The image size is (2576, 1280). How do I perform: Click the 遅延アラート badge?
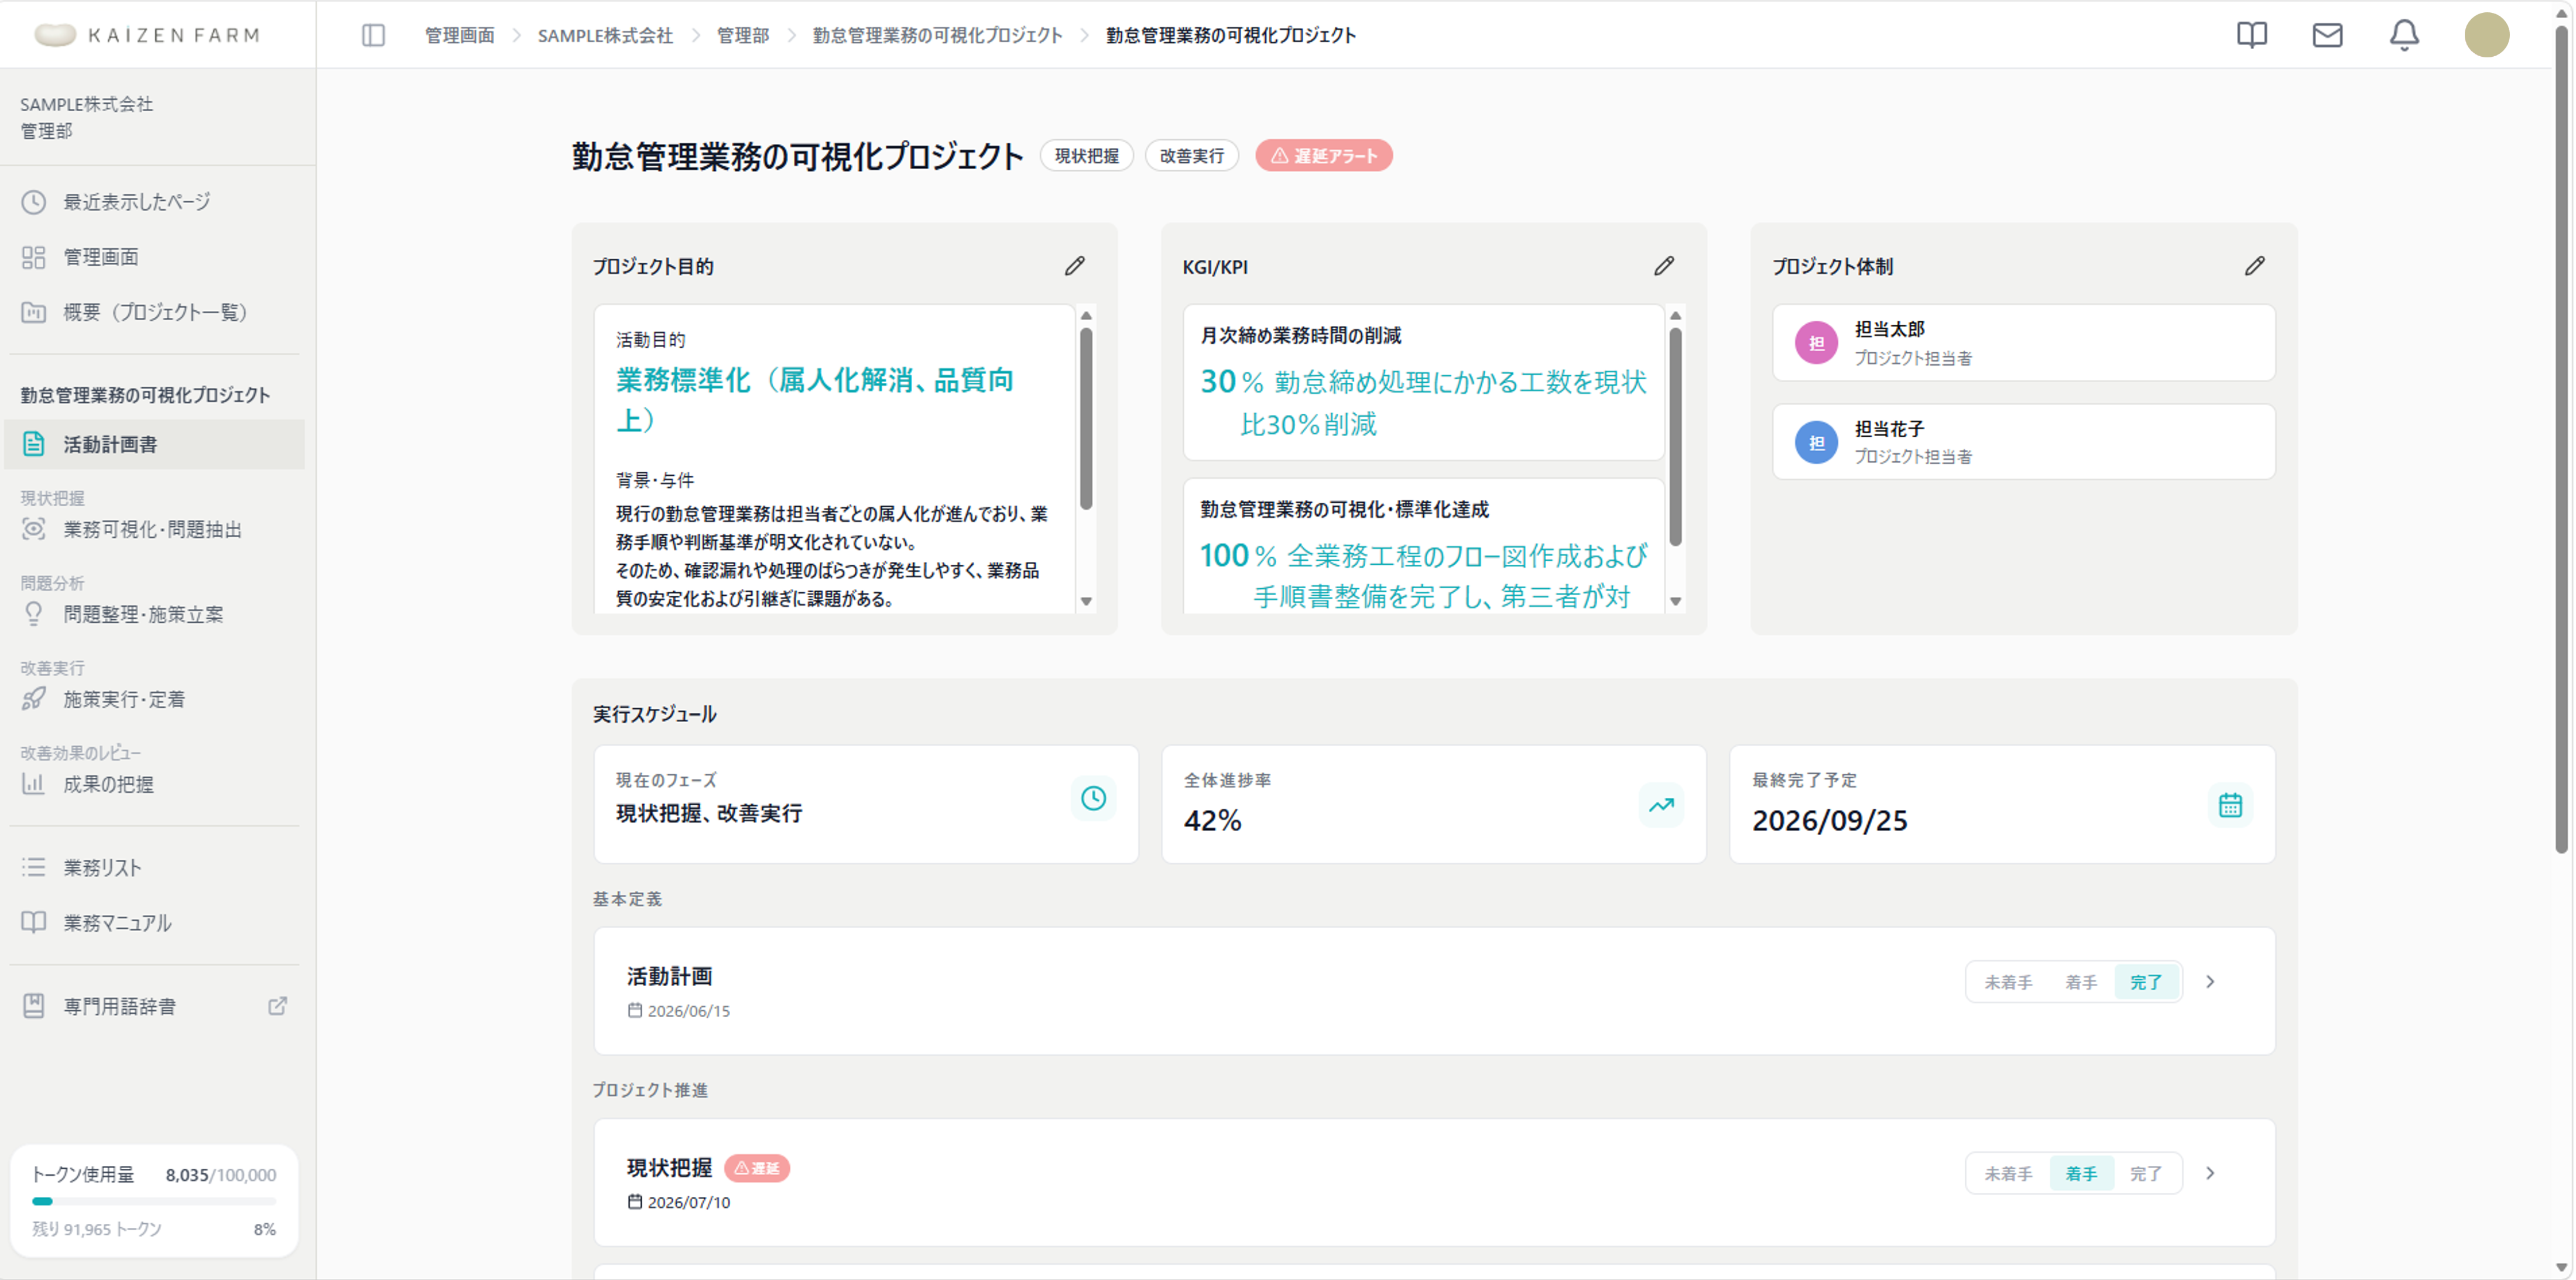click(1323, 156)
